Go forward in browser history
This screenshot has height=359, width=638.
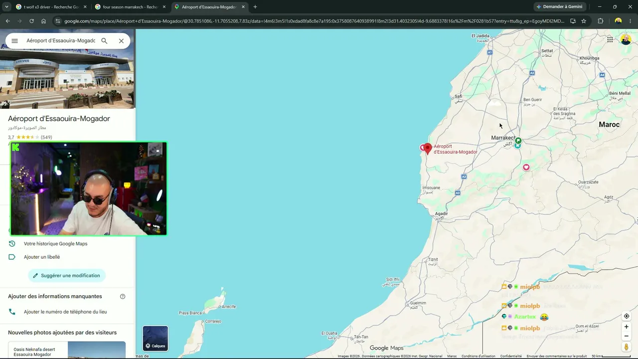tap(19, 21)
